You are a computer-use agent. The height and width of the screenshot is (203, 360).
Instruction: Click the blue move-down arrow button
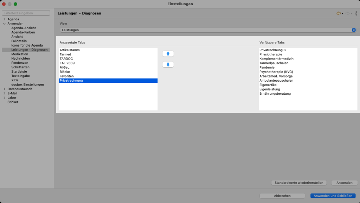pyautogui.click(x=168, y=65)
